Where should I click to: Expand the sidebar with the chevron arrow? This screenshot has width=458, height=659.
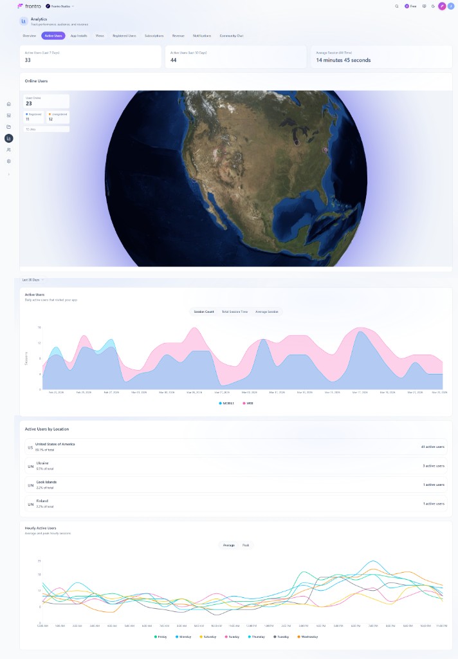[x=8, y=174]
